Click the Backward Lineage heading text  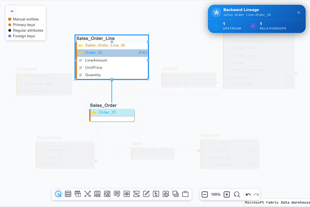pos(241,10)
